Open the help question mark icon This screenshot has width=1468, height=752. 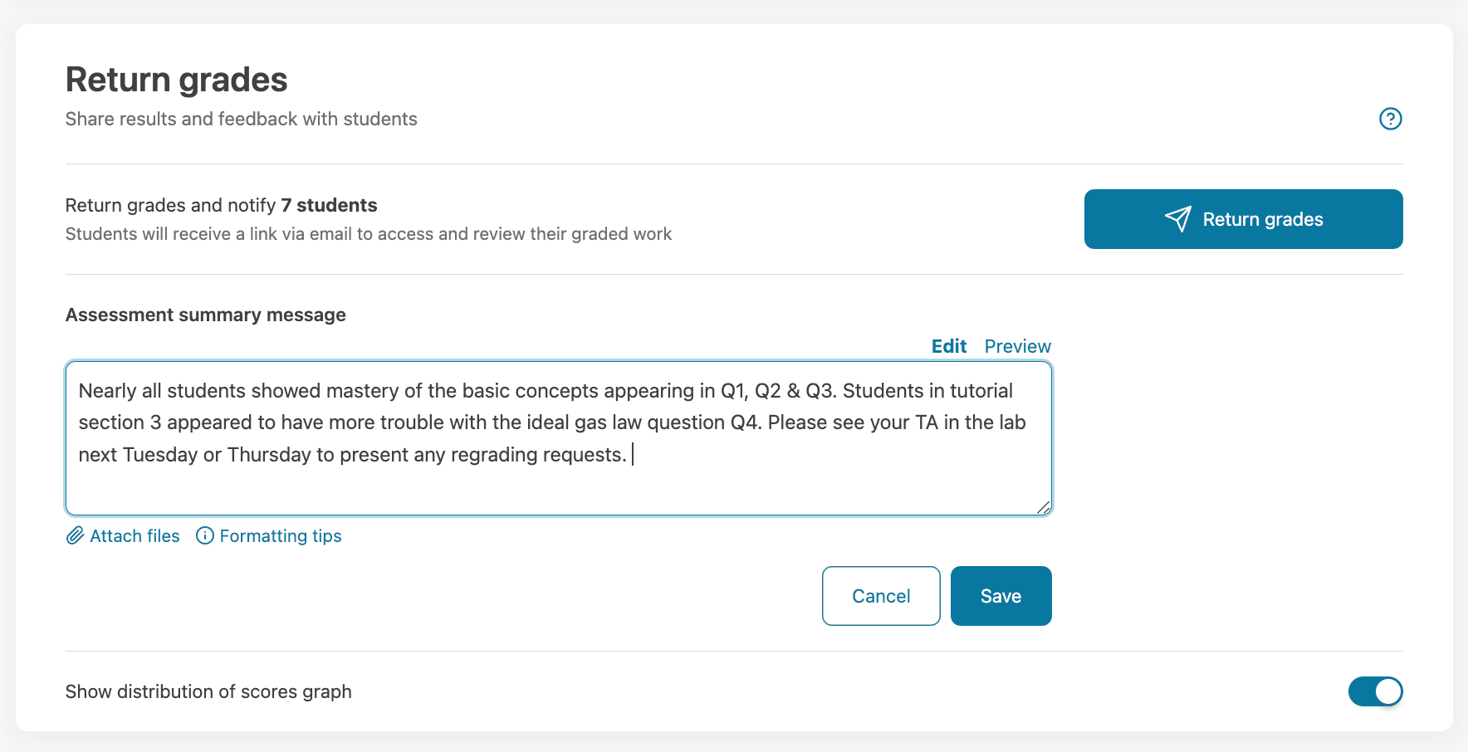(1390, 119)
